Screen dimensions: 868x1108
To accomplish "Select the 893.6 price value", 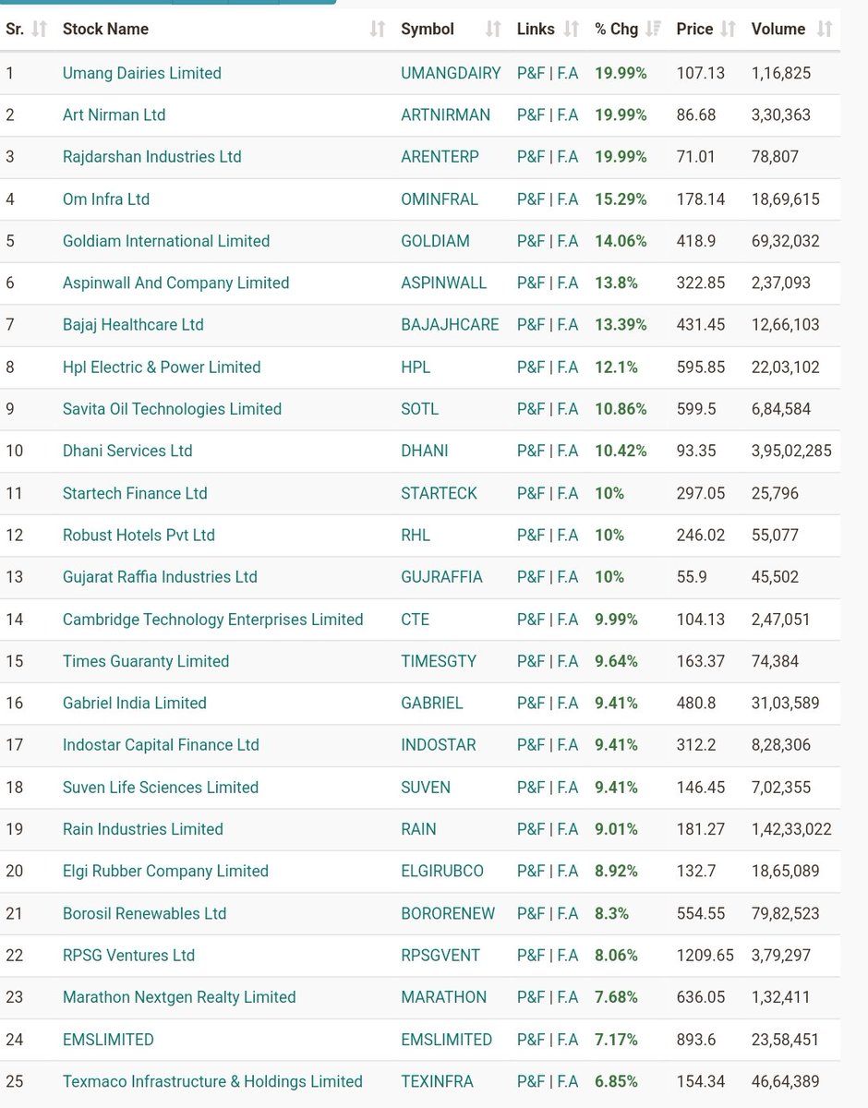I will pos(696,1040).
